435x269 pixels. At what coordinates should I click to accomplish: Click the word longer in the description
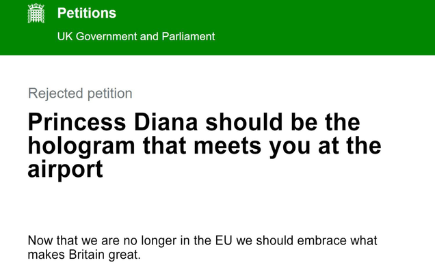click(x=159, y=241)
